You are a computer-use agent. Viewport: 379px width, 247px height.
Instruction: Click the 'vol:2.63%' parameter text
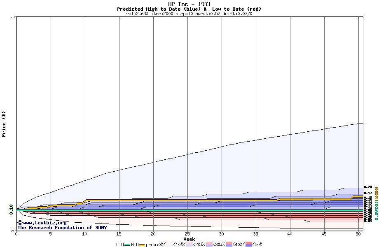[137, 14]
